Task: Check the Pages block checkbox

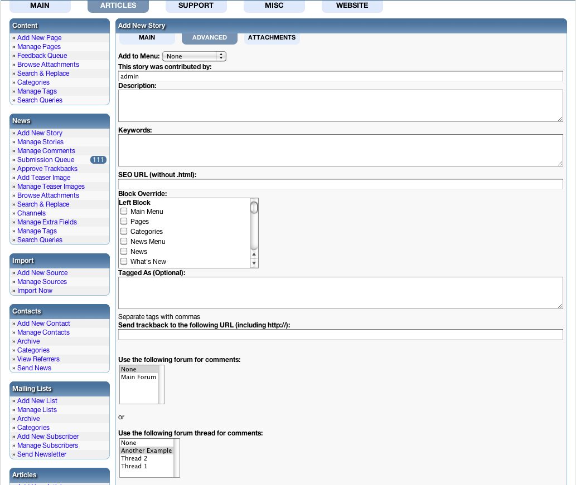Action: [x=124, y=221]
